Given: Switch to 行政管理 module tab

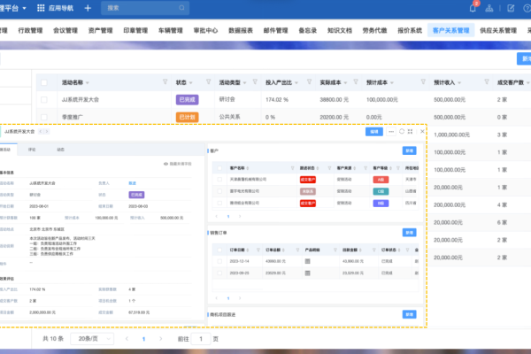Looking at the screenshot, I should [x=30, y=30].
